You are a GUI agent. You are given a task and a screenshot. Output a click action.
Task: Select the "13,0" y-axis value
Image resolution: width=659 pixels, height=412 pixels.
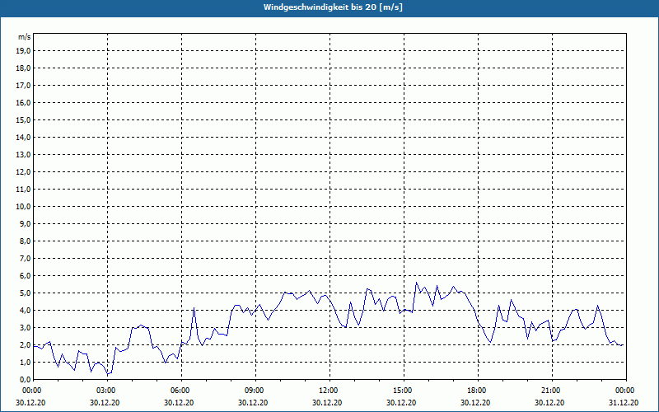[23, 154]
